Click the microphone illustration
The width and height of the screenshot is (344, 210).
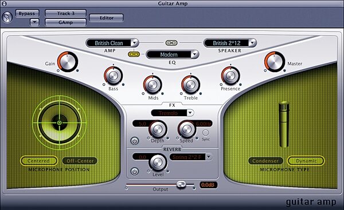point(284,124)
